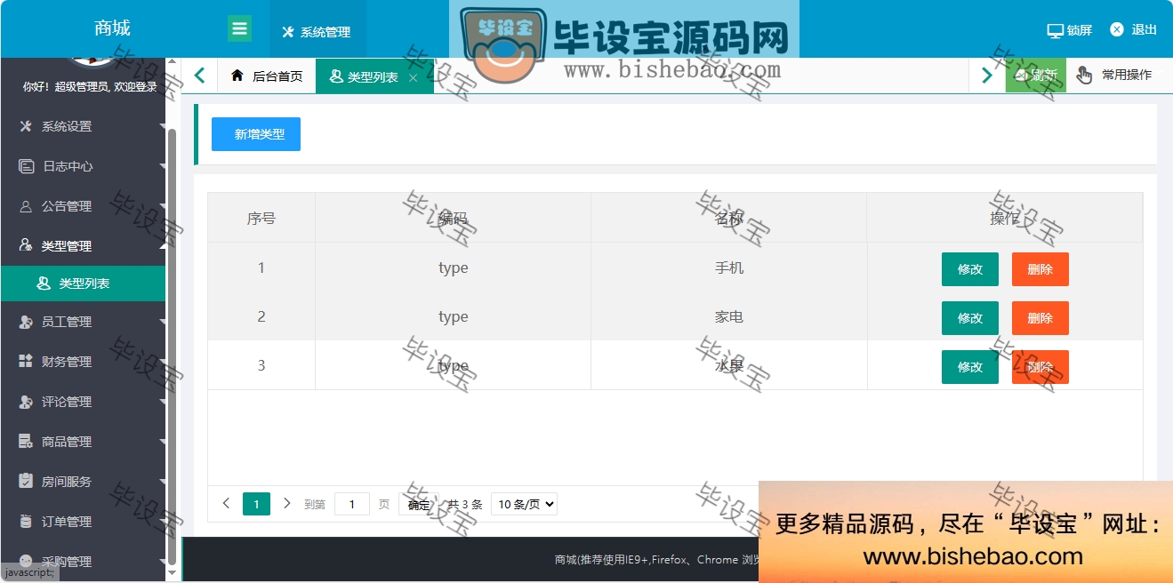
Task: Expand 商品管理 using its arrow
Action: [163, 443]
